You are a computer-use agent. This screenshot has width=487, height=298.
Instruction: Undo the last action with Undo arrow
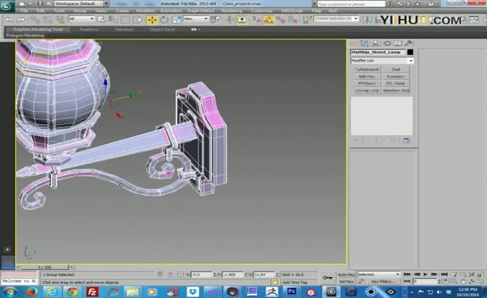(x=9, y=20)
